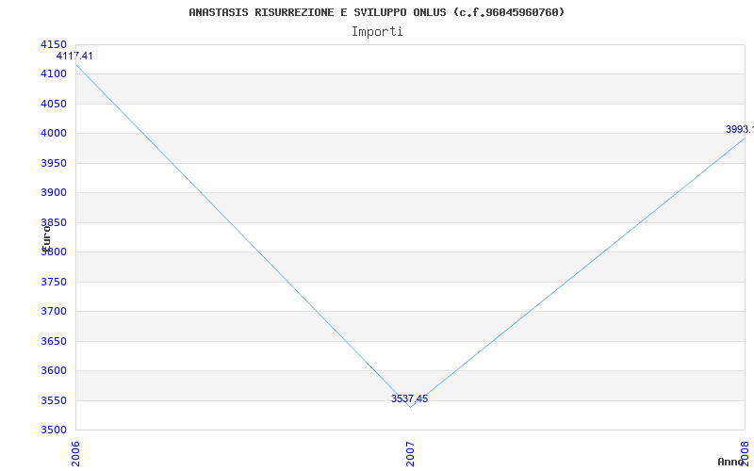
Task: Click the 3850 y-axis value
Action: (x=53, y=222)
